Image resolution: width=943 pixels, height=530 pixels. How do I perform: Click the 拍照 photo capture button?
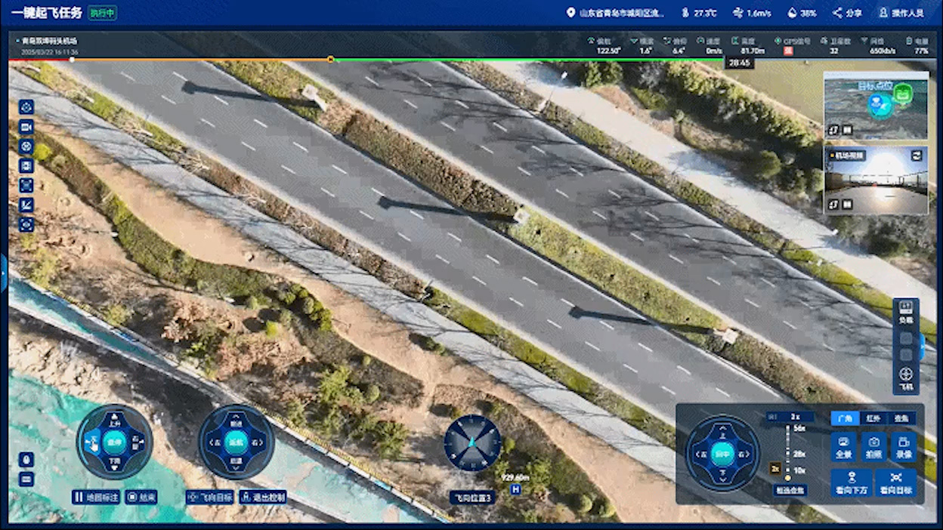point(873,446)
